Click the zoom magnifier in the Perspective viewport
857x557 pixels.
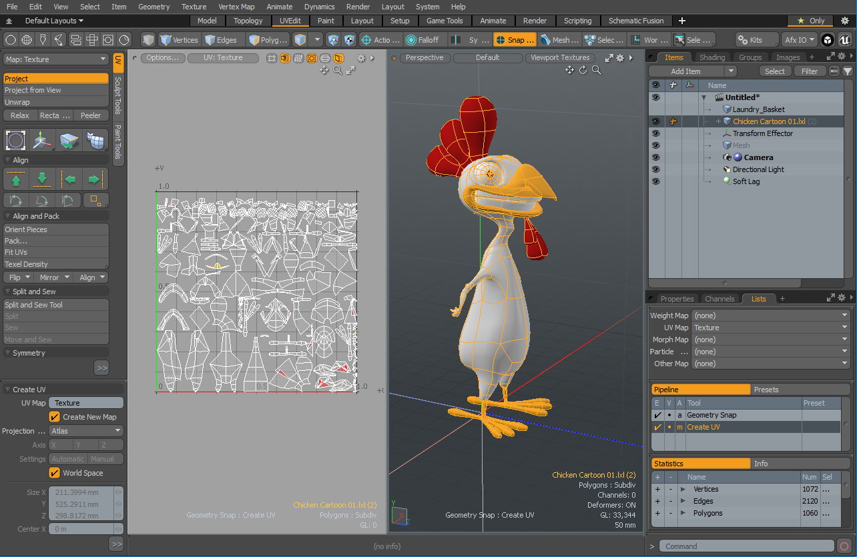click(597, 70)
